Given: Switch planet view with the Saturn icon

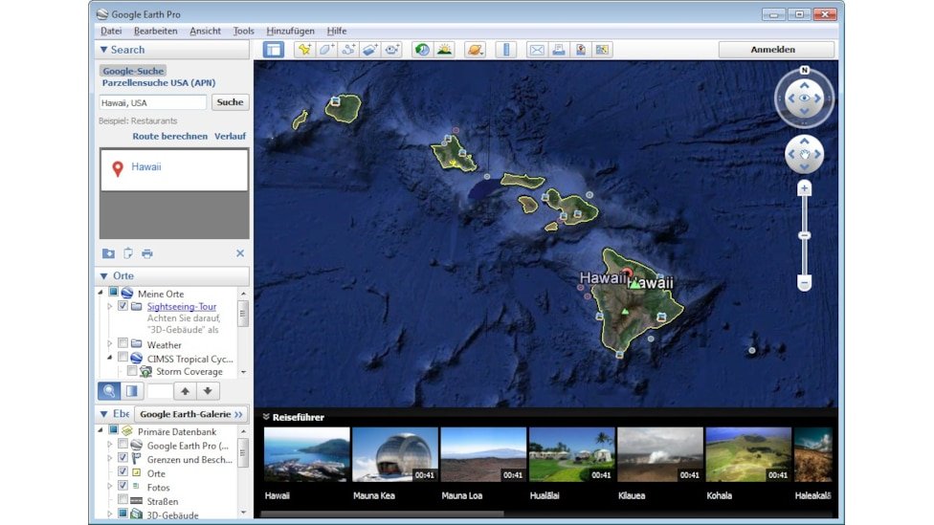Looking at the screenshot, I should point(475,50).
